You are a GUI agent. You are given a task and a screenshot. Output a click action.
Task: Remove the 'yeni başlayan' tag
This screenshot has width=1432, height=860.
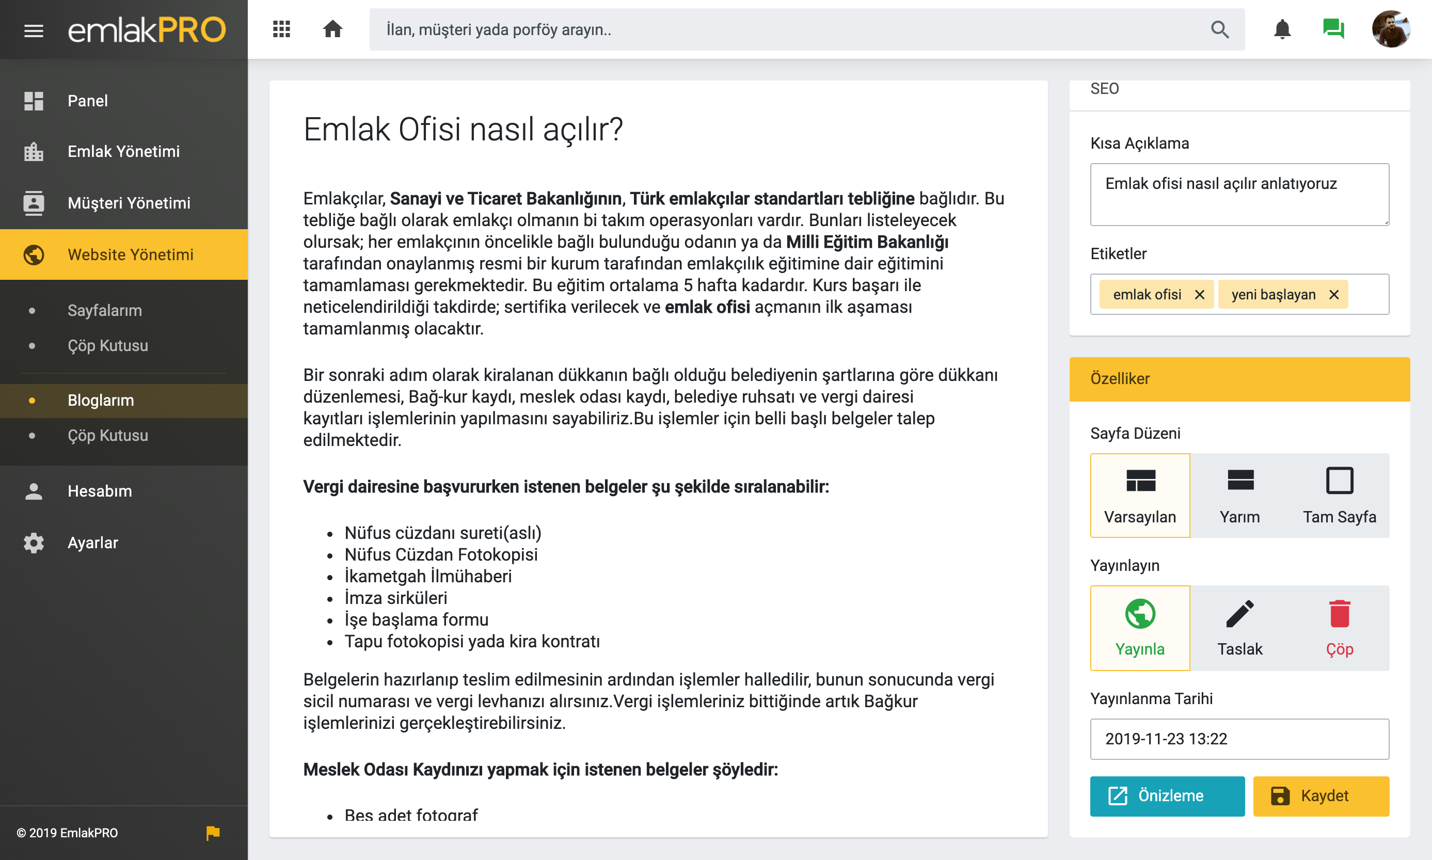(x=1333, y=294)
